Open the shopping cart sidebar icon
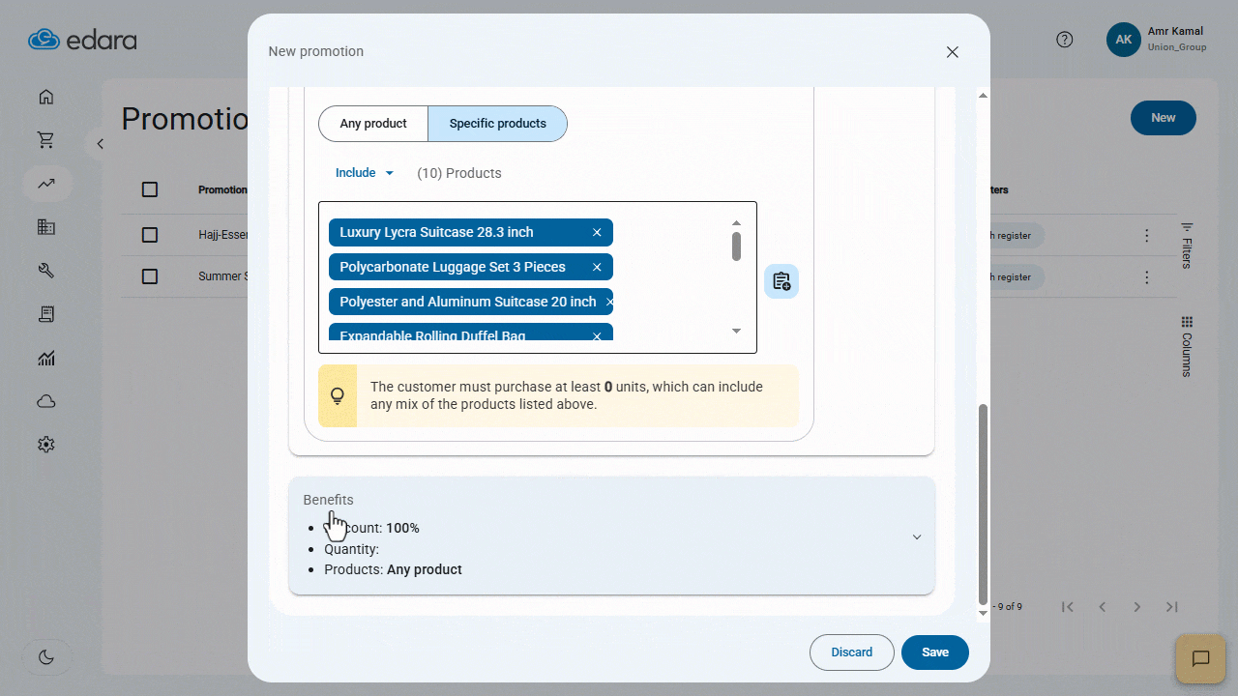The height and width of the screenshot is (696, 1238). pos(45,140)
